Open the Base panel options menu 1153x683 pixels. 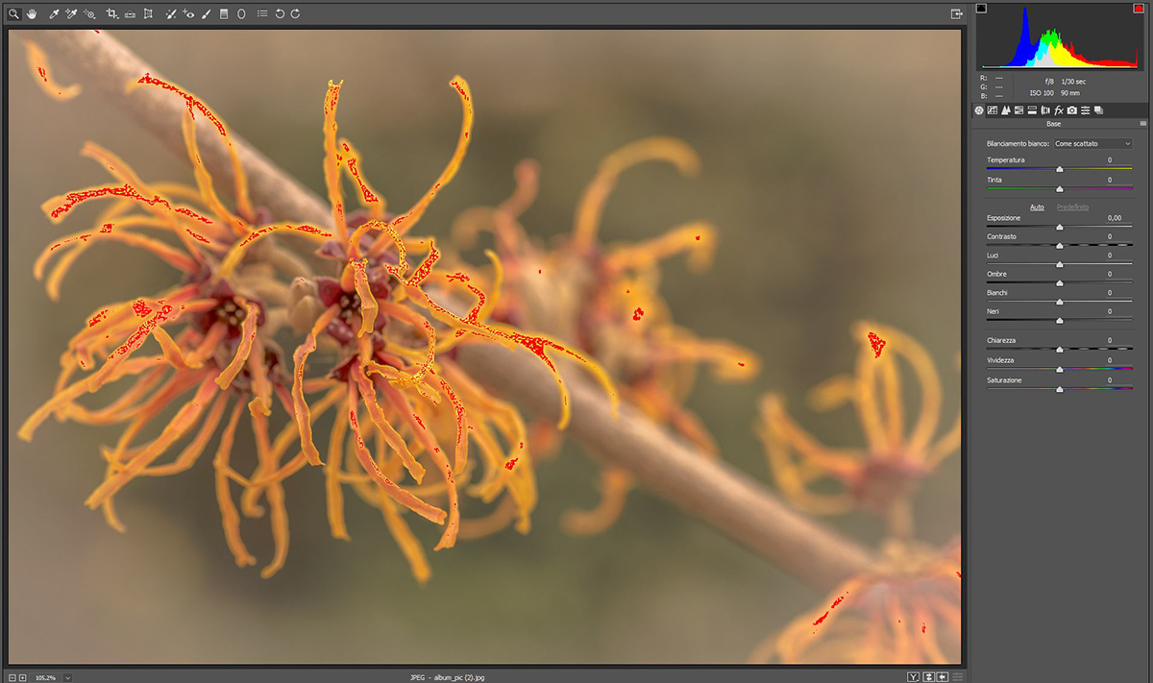tap(1142, 124)
